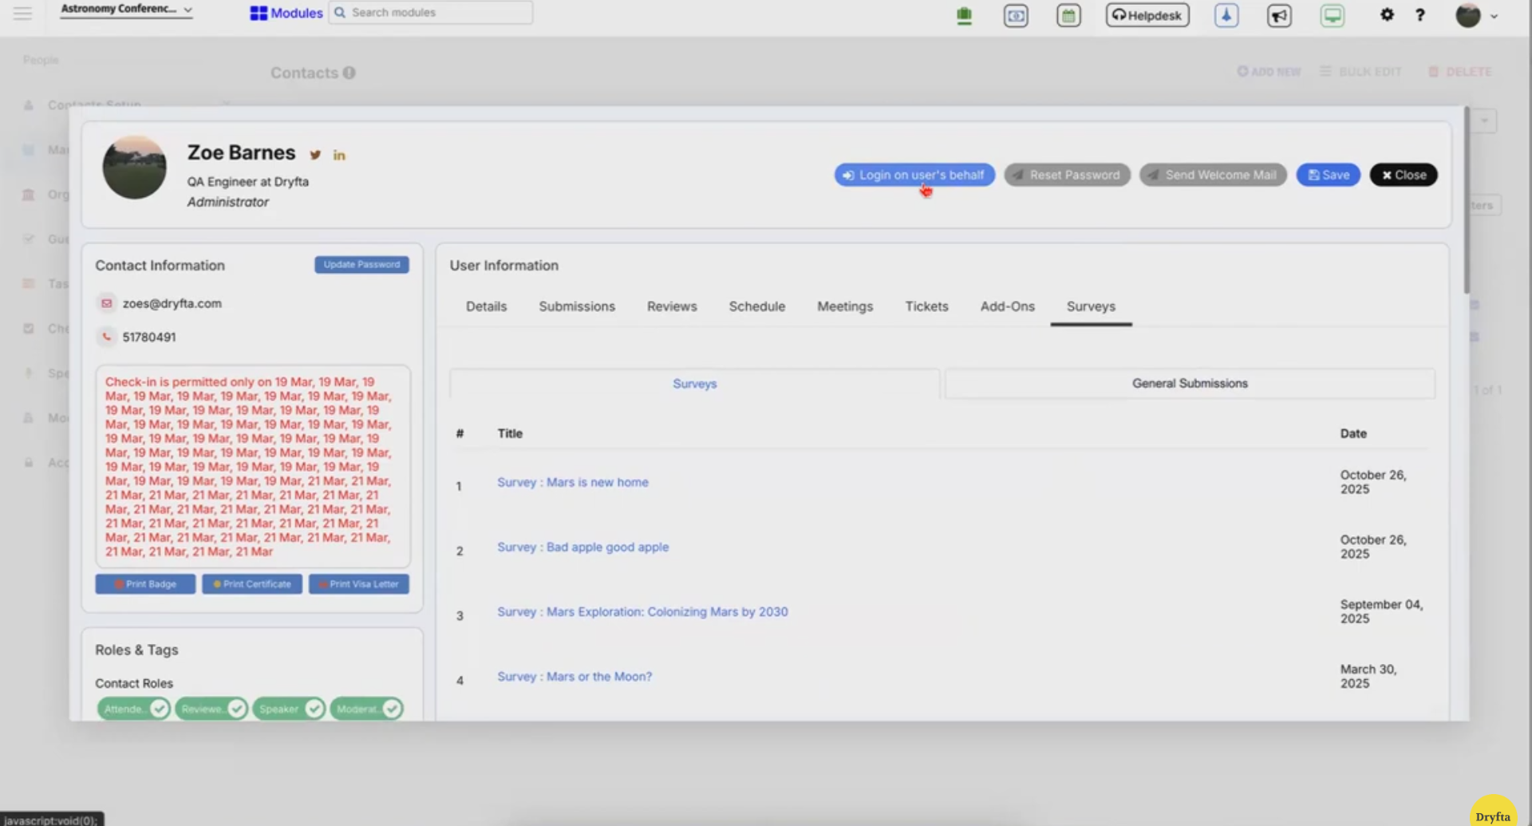Open Zoe Barnes' Twitter profile icon
Image resolution: width=1532 pixels, height=826 pixels.
[x=315, y=155]
